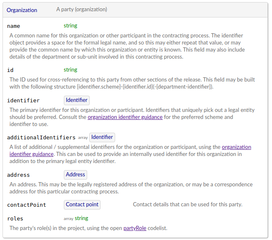The height and width of the screenshot is (240, 272).
Task: Click the 'string' type of name field
Action: pyautogui.click(x=71, y=26)
